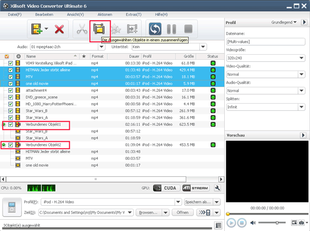Viewport: 310px width, 231px height.
Task: Play the preview video
Action: tap(231, 223)
